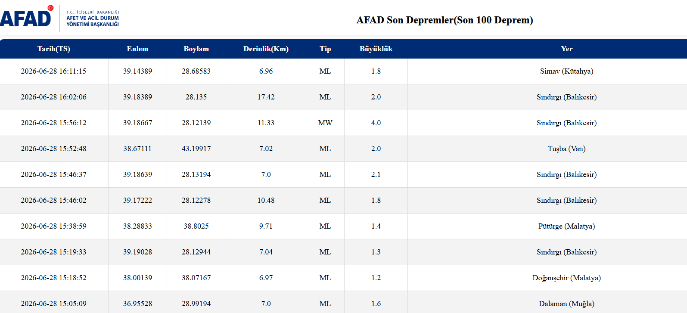Click the Boylam column header
Image resolution: width=687 pixels, height=313 pixels.
pyautogui.click(x=196, y=49)
